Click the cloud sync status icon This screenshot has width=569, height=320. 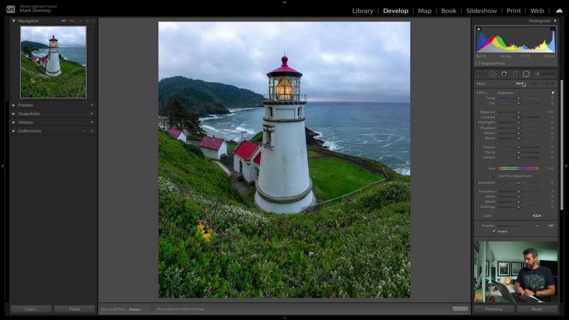click(559, 10)
